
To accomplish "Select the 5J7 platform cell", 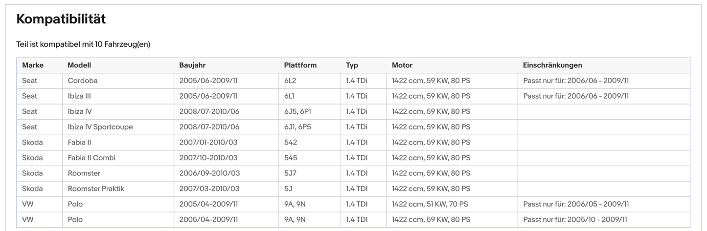I will [x=291, y=173].
